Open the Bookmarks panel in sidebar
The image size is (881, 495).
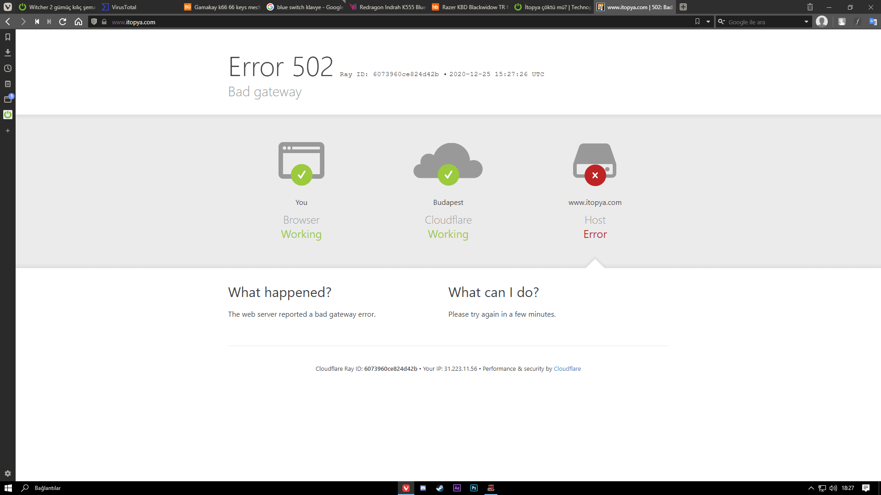[8, 37]
